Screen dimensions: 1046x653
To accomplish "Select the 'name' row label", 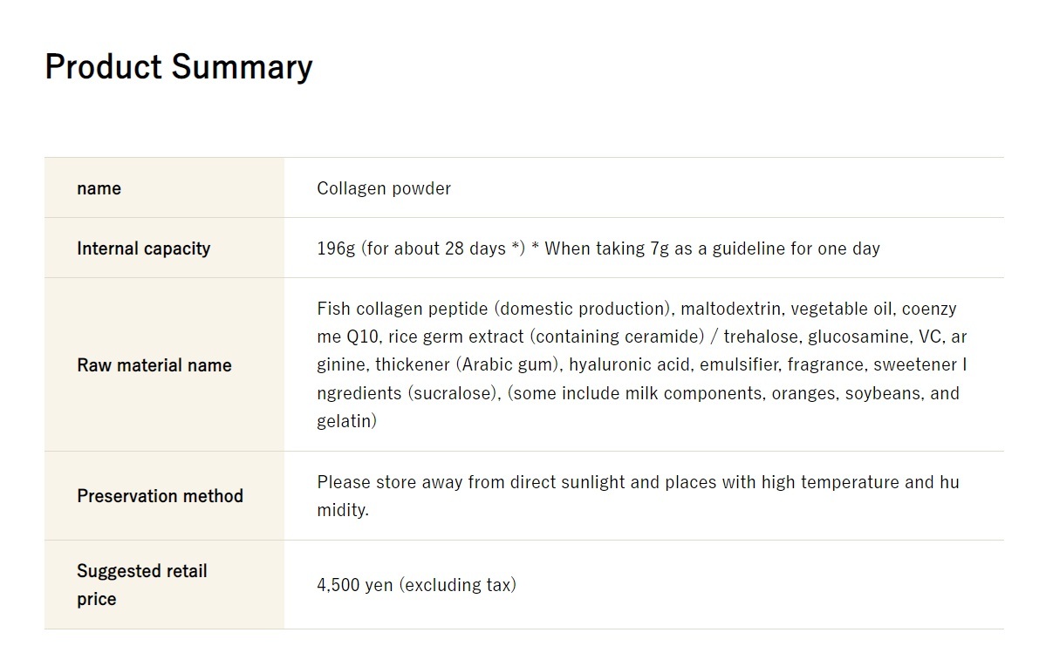I will (x=99, y=188).
